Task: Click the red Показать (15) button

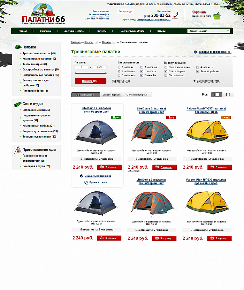Action: tap(91, 81)
